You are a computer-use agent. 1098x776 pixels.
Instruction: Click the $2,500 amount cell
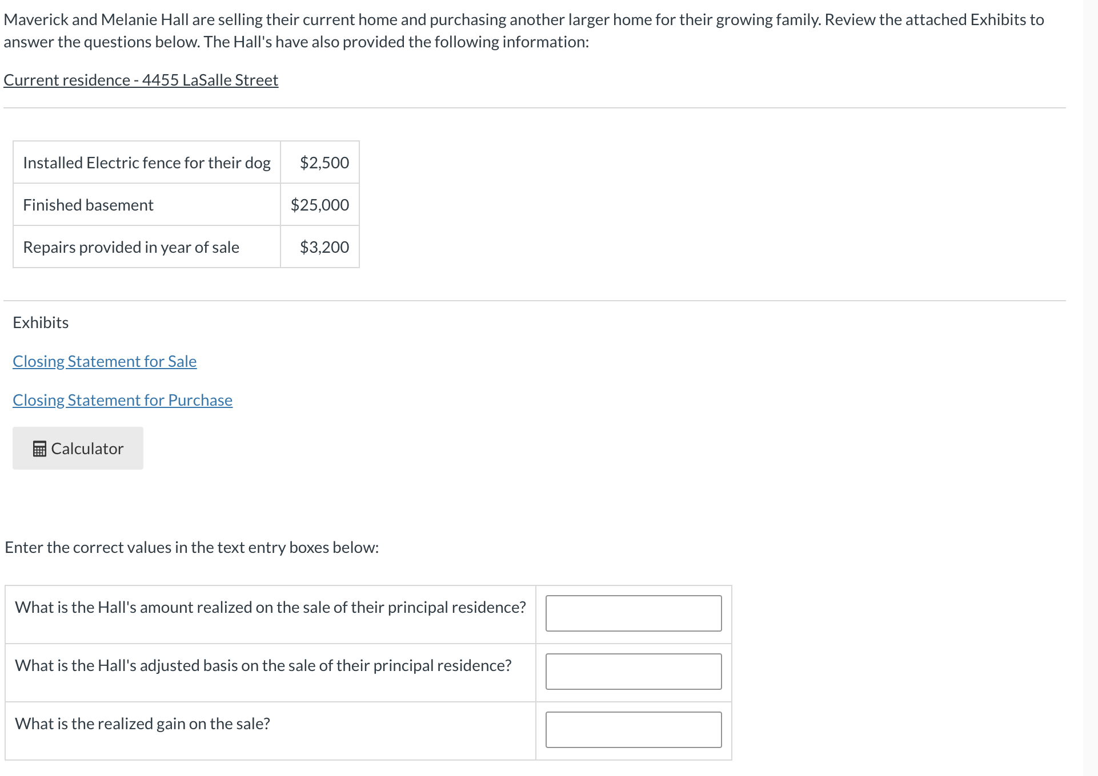[320, 163]
